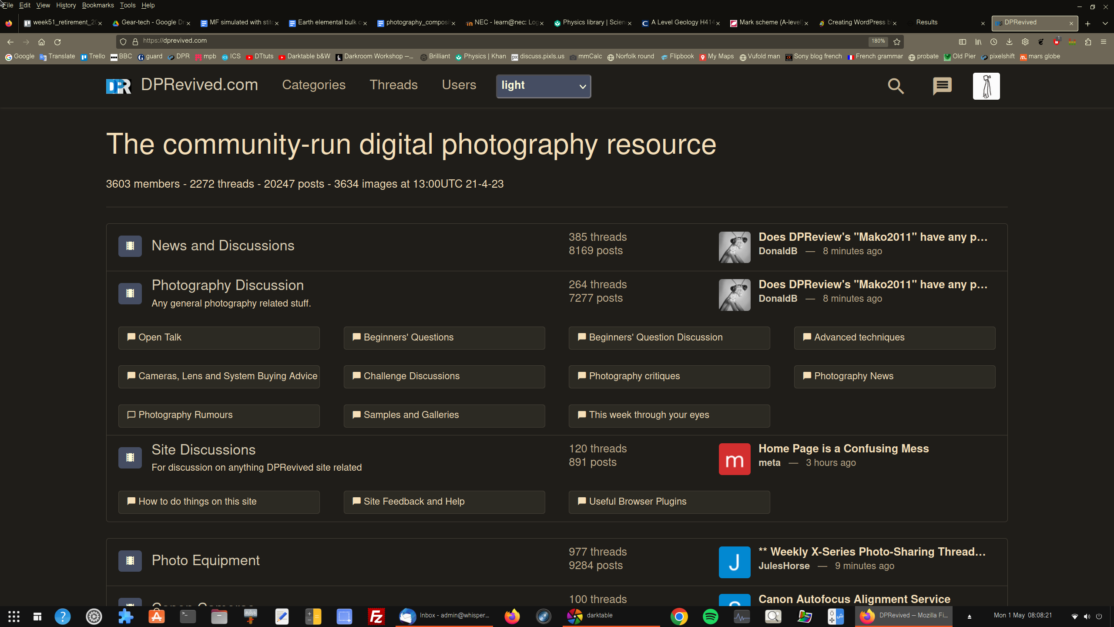Viewport: 1114px width, 627px height.
Task: Expand the light theme dropdown
Action: tap(543, 86)
